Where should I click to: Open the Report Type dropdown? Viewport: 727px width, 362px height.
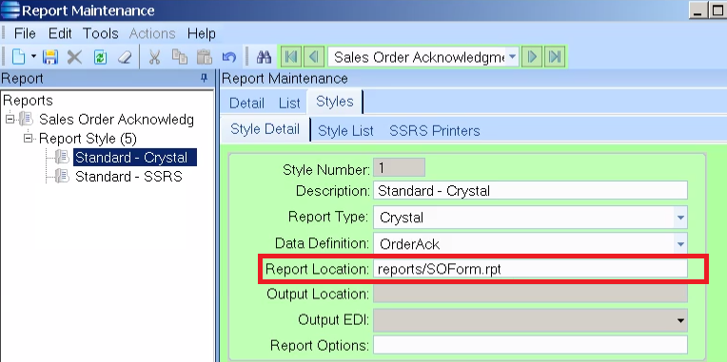[x=680, y=218]
